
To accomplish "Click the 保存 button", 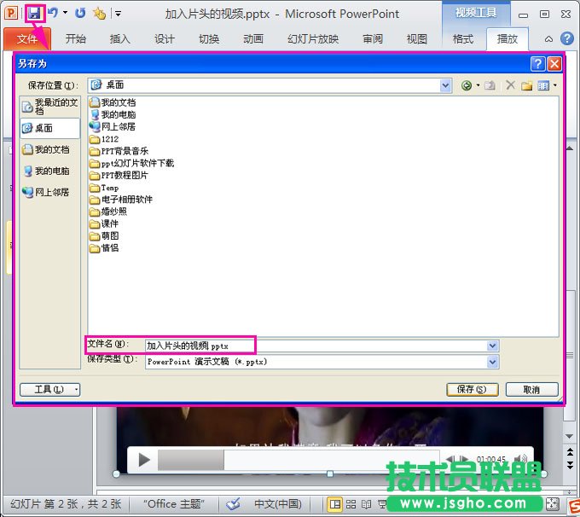I will (473, 389).
